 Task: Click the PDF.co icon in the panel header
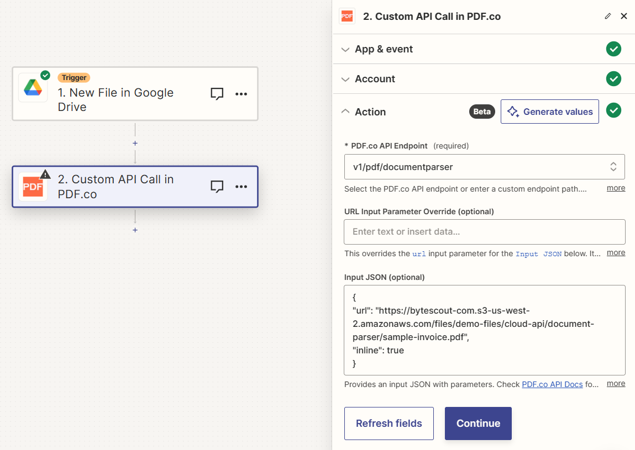click(x=347, y=16)
